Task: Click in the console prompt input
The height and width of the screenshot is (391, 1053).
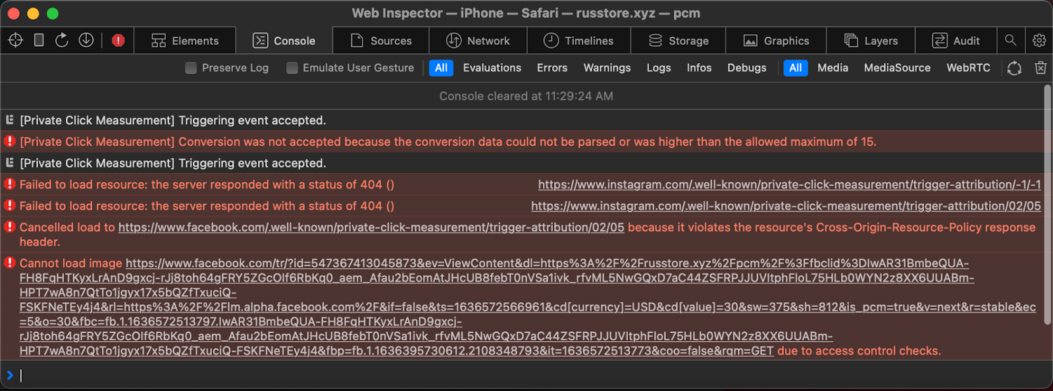Action: 526,375
